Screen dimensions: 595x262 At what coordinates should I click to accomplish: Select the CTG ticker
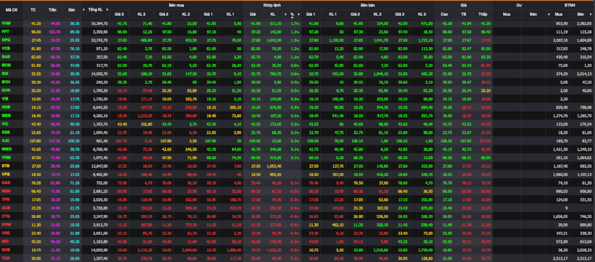click(6, 216)
